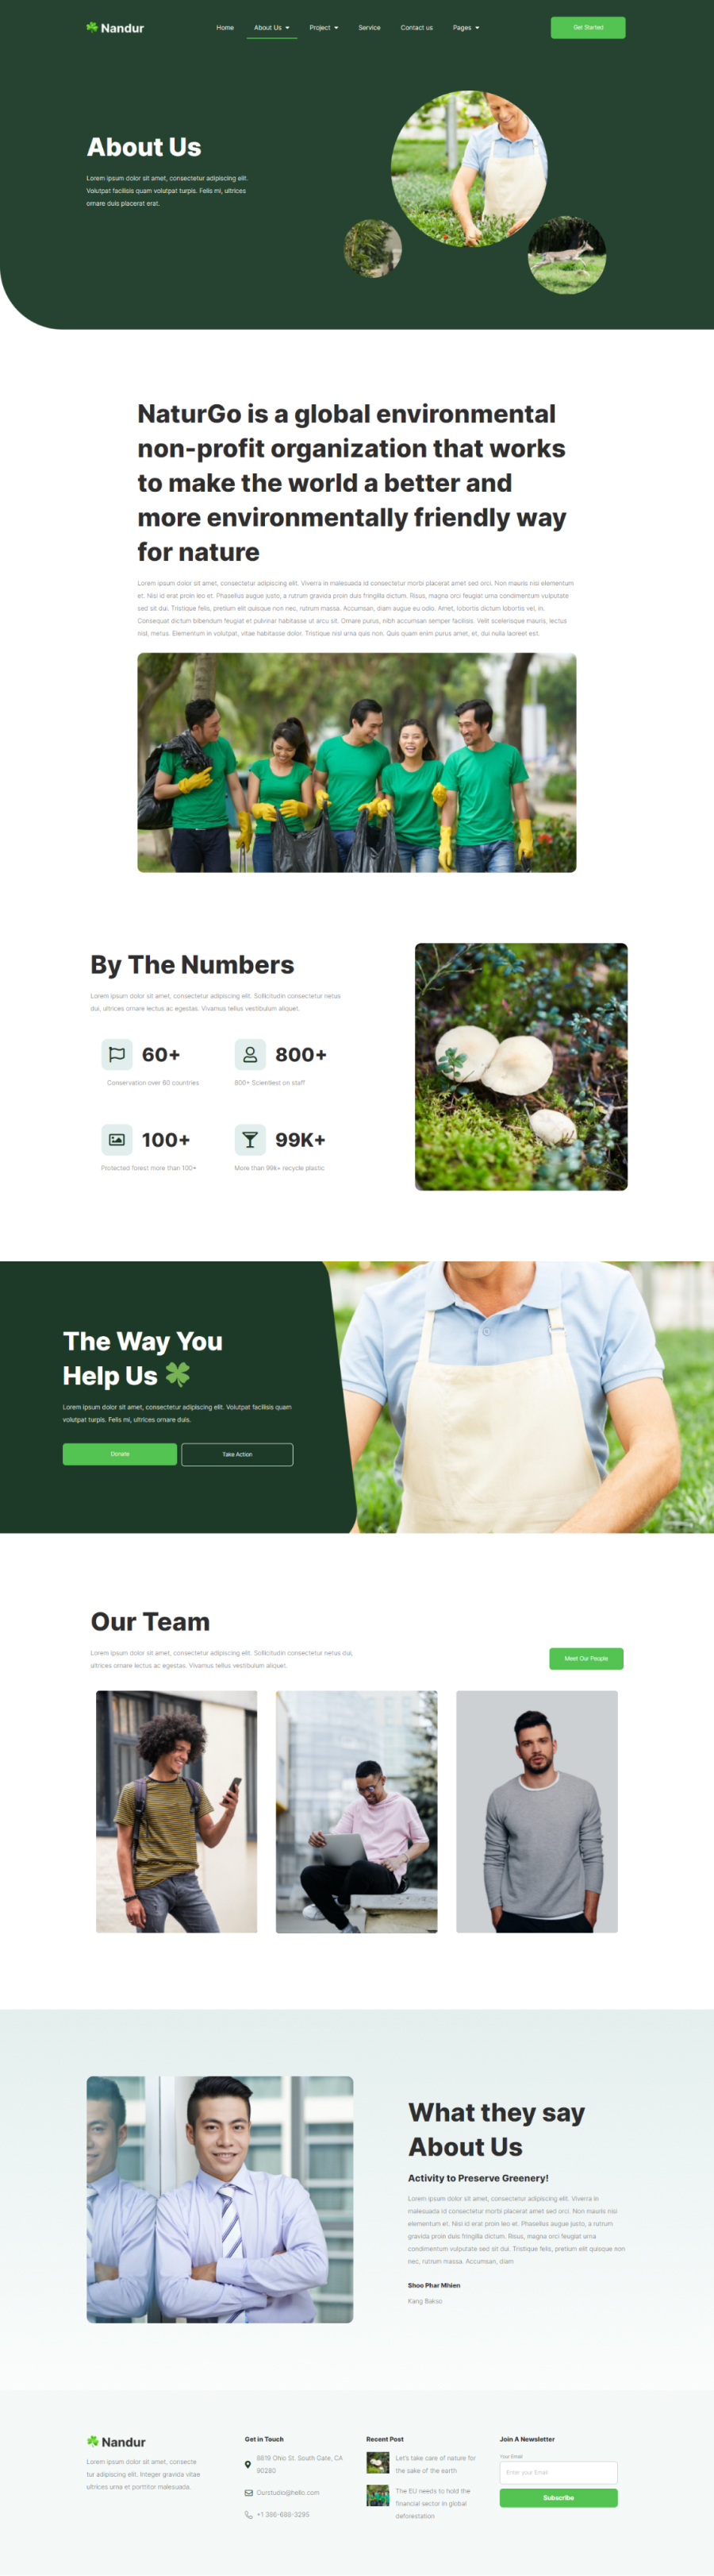
Task: Open the Service menu item
Action: point(370,28)
